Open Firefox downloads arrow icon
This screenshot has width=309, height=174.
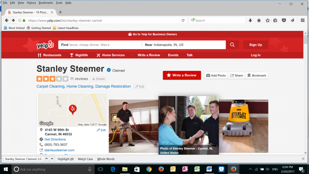(x=250, y=20)
